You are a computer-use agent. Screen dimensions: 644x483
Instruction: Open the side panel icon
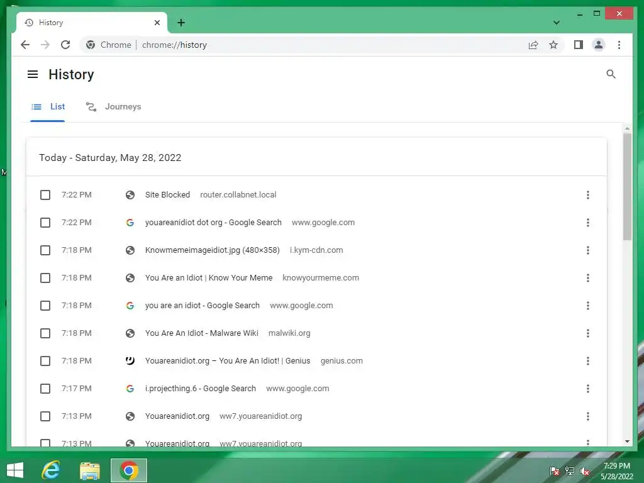(579, 45)
